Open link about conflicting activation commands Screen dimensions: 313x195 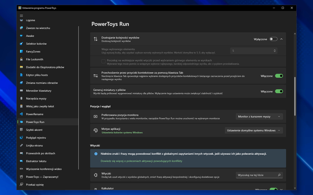tap(142, 161)
